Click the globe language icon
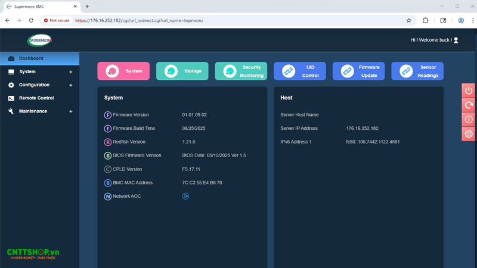This screenshot has height=268, width=477. tap(469, 134)
